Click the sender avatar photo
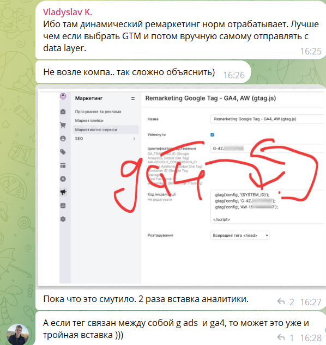The image size is (326, 345). click(17, 335)
